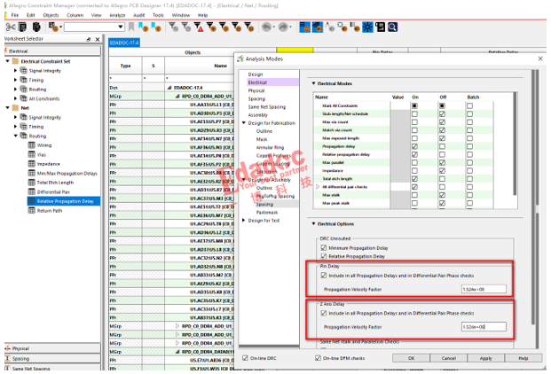The image size is (551, 374).
Task: Open the Impedance worksheet icon
Action: [x=31, y=163]
